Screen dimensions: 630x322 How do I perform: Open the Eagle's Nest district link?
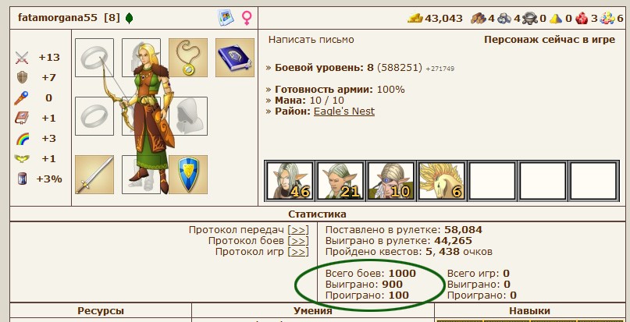[x=344, y=111]
